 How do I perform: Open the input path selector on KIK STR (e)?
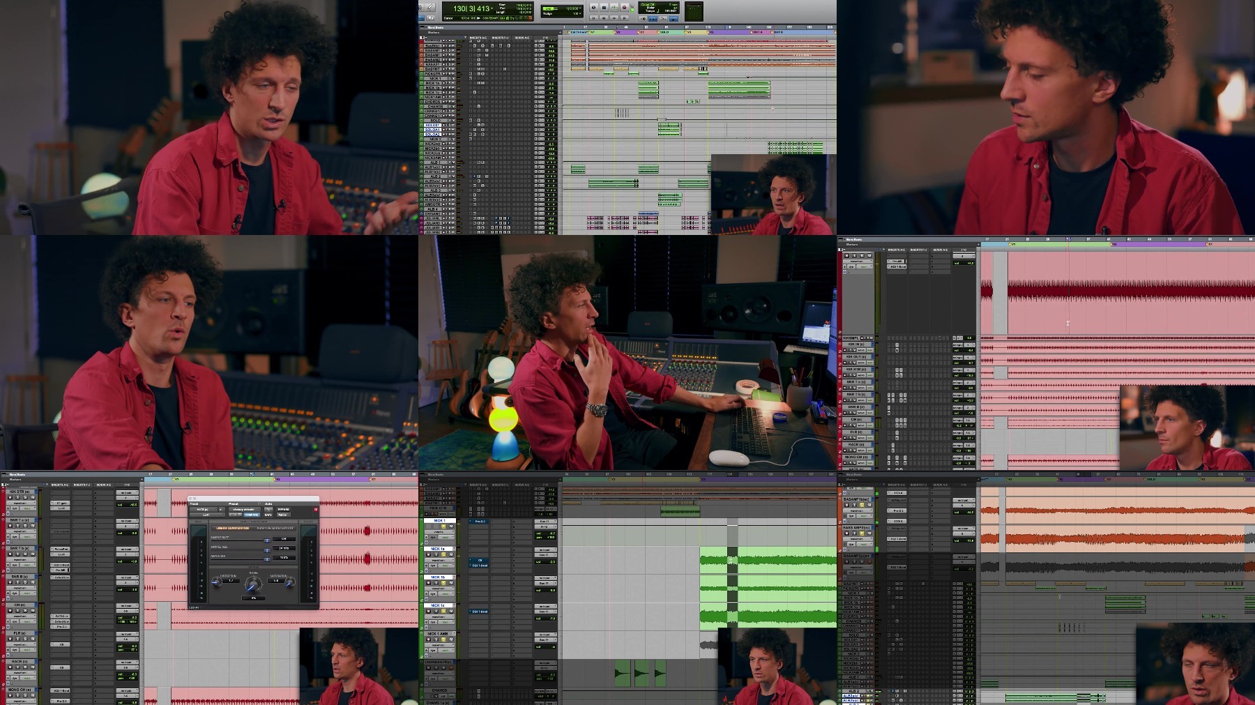pos(127,492)
